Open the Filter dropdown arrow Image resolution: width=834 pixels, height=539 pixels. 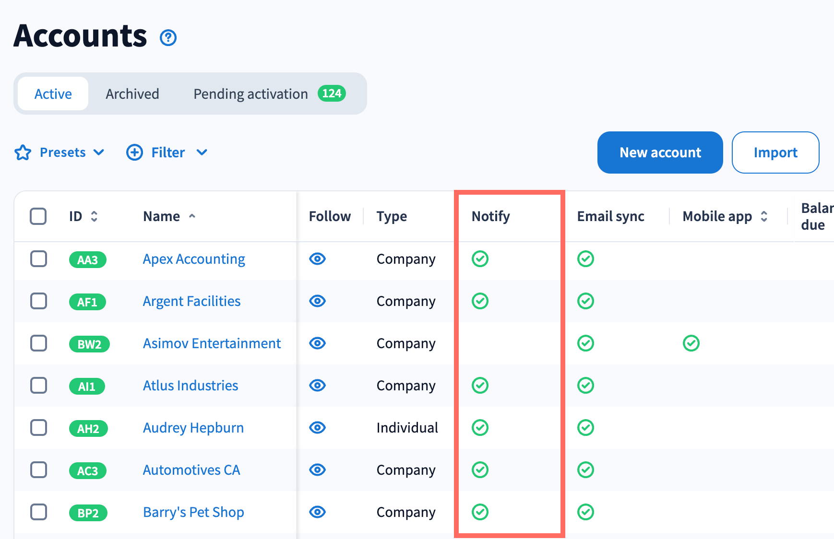202,152
